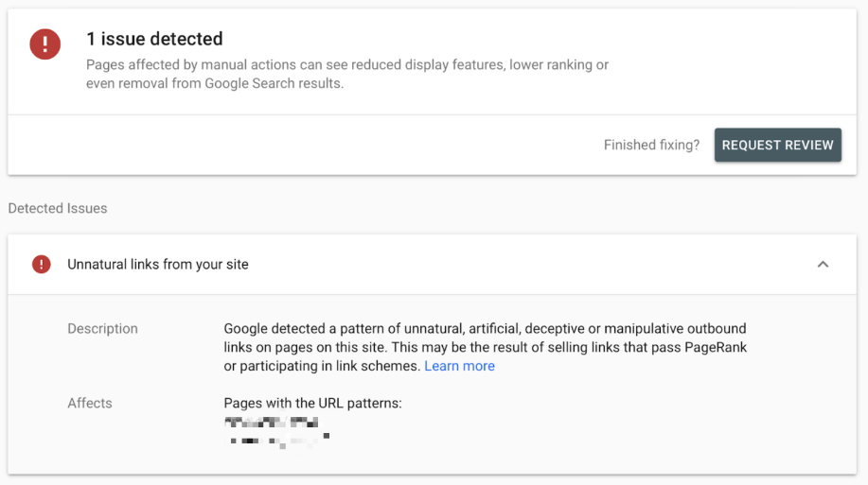
Task: Click 'or participating in link schemes' text
Action: coord(322,366)
